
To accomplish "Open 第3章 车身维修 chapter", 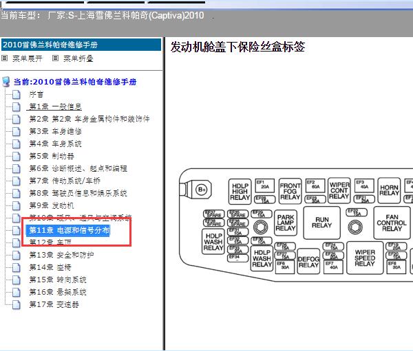I will click(55, 131).
